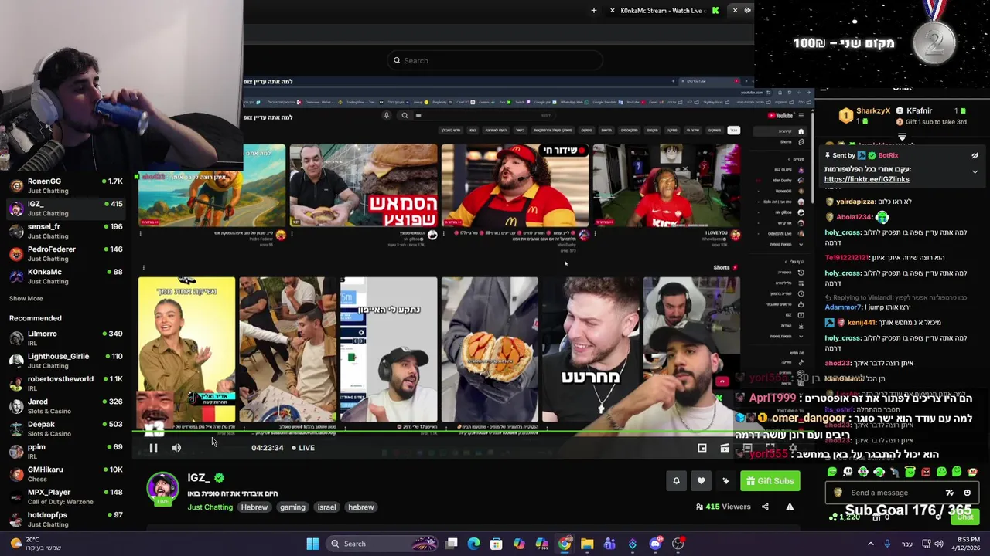
Task: Open hotdropfps recommended channel
Action: click(66, 519)
